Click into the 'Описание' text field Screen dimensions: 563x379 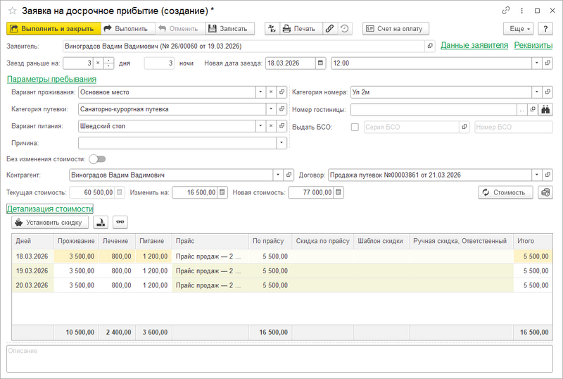coord(281,358)
